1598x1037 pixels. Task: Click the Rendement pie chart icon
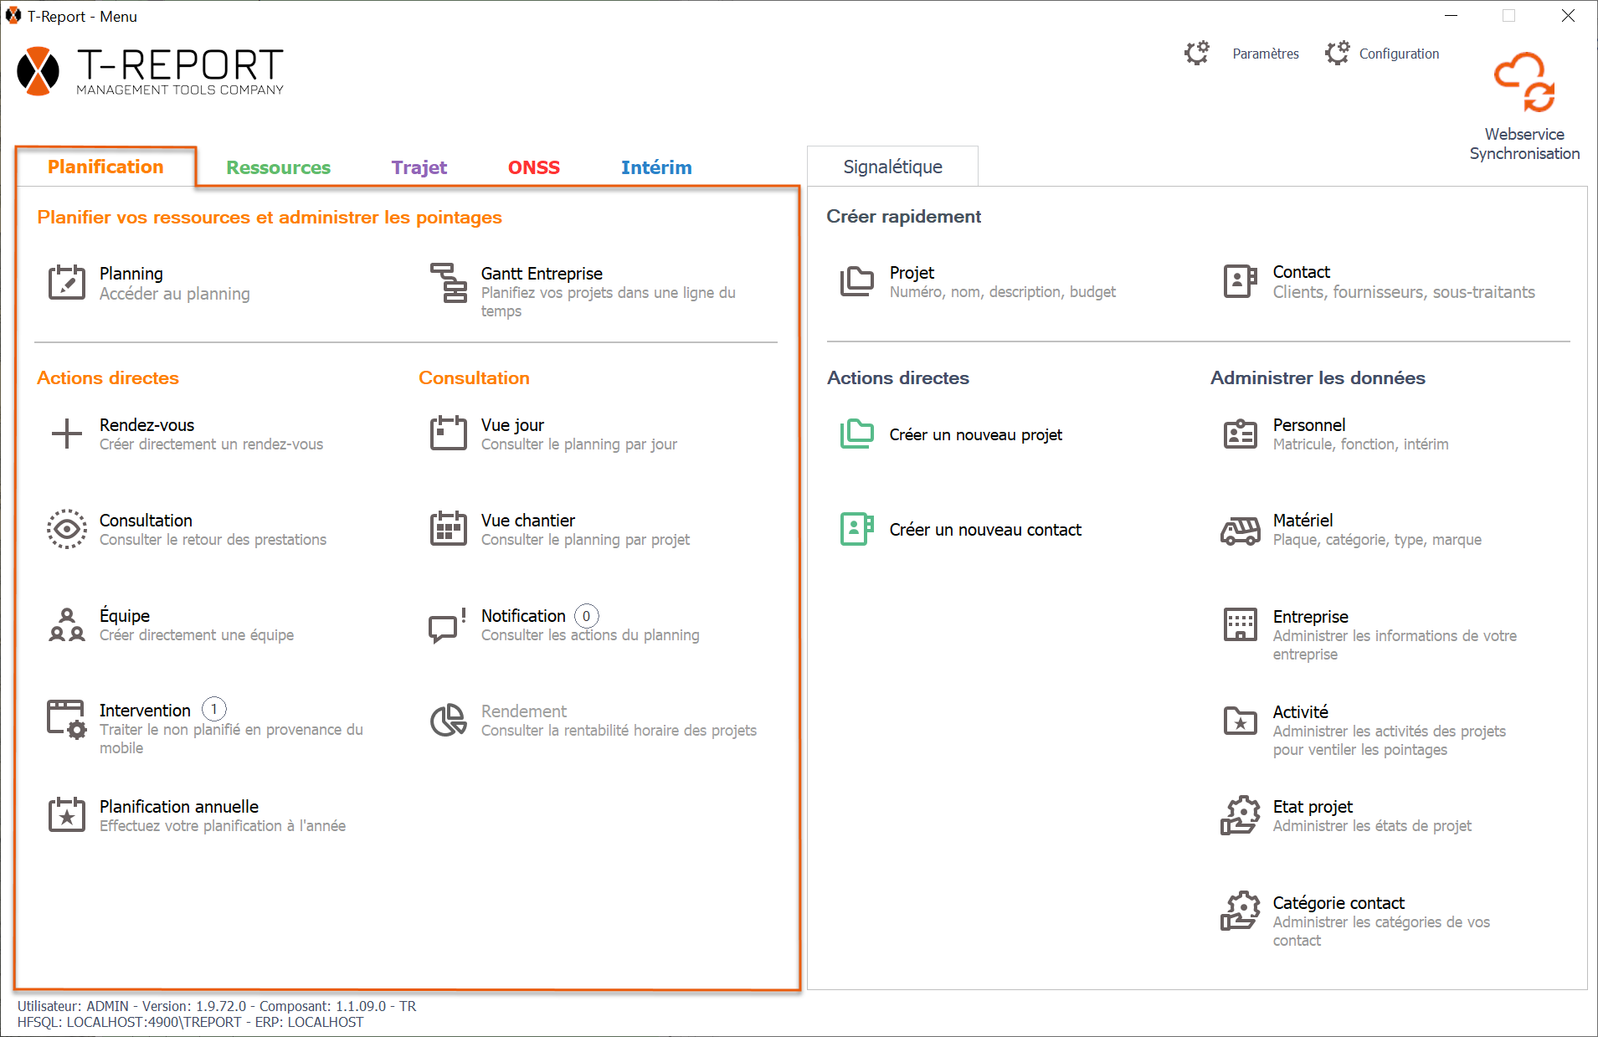(x=448, y=720)
